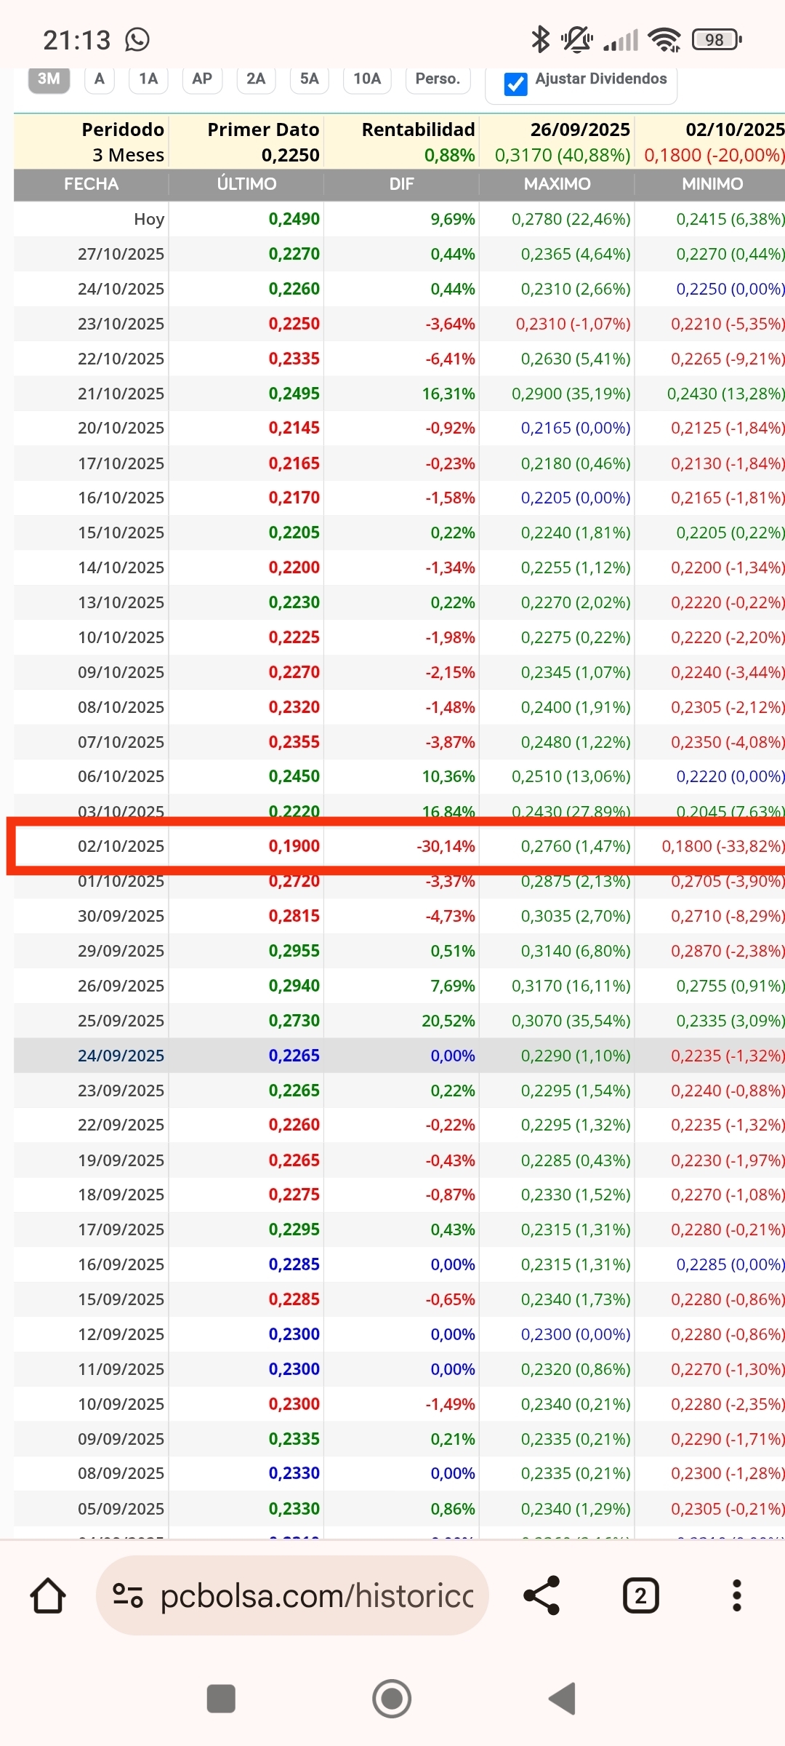Open the tab switcher showing 2 tabs
This screenshot has width=785, height=1746.
pos(640,1595)
